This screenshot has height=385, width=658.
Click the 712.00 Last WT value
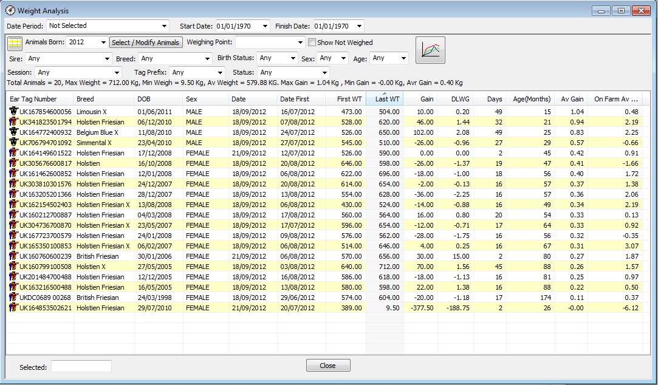[388, 267]
